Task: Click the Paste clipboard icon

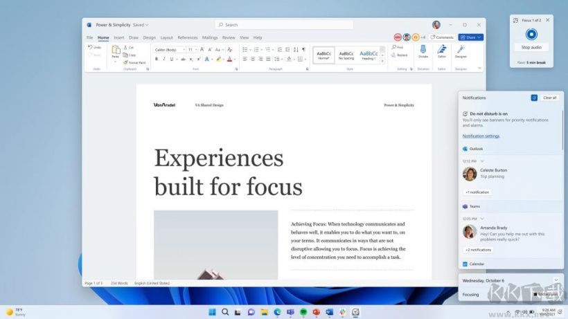Action: point(115,51)
